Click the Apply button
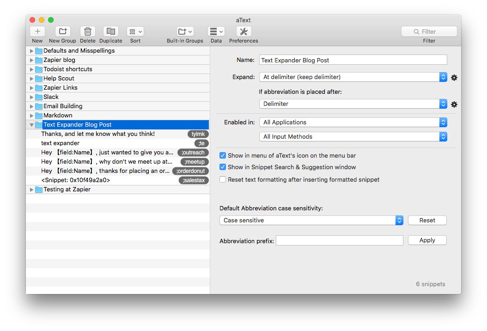Viewport: 487px width, 331px height. coord(427,240)
